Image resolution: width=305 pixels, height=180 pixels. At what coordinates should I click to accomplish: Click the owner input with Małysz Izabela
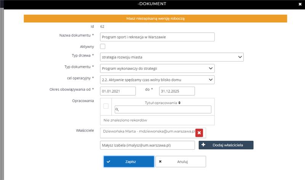click(147, 145)
